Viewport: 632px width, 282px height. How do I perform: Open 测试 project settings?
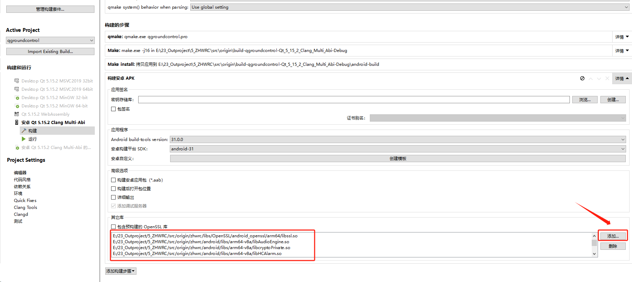pyautogui.click(x=18, y=221)
